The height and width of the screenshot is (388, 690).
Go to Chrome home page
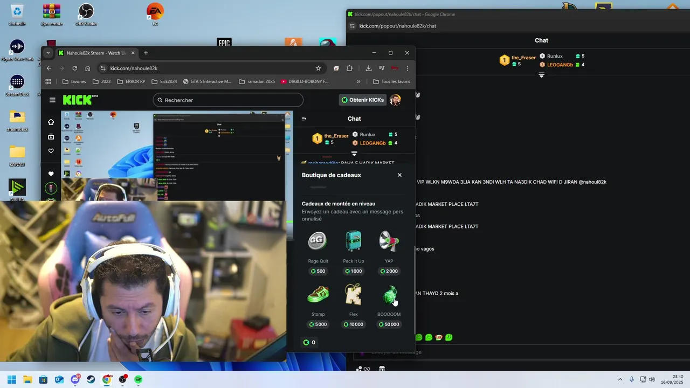pyautogui.click(x=87, y=68)
